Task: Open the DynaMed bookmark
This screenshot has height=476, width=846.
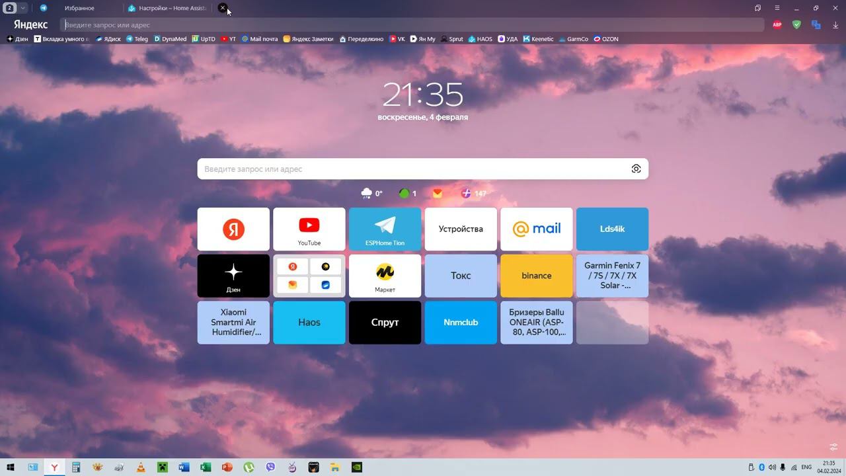Action: click(x=170, y=39)
